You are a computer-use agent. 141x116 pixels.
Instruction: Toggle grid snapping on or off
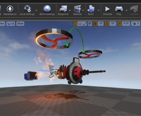pos(95,24)
